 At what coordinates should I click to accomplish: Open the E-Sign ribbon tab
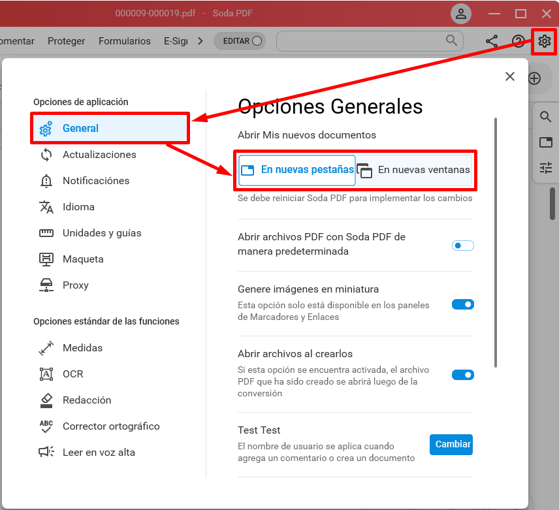(176, 41)
